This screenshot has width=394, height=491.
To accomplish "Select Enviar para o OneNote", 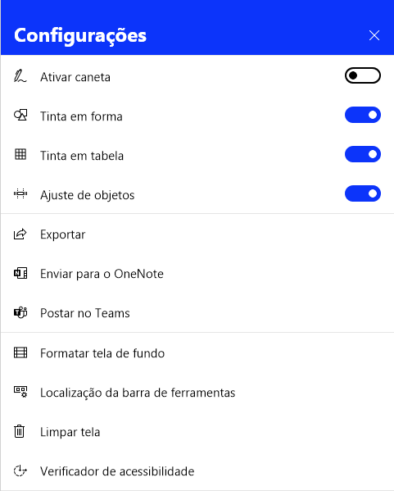I will point(197,274).
